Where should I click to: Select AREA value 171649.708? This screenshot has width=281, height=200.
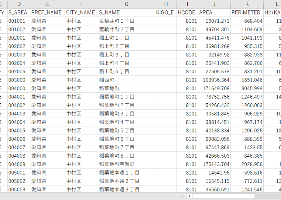click(x=214, y=88)
